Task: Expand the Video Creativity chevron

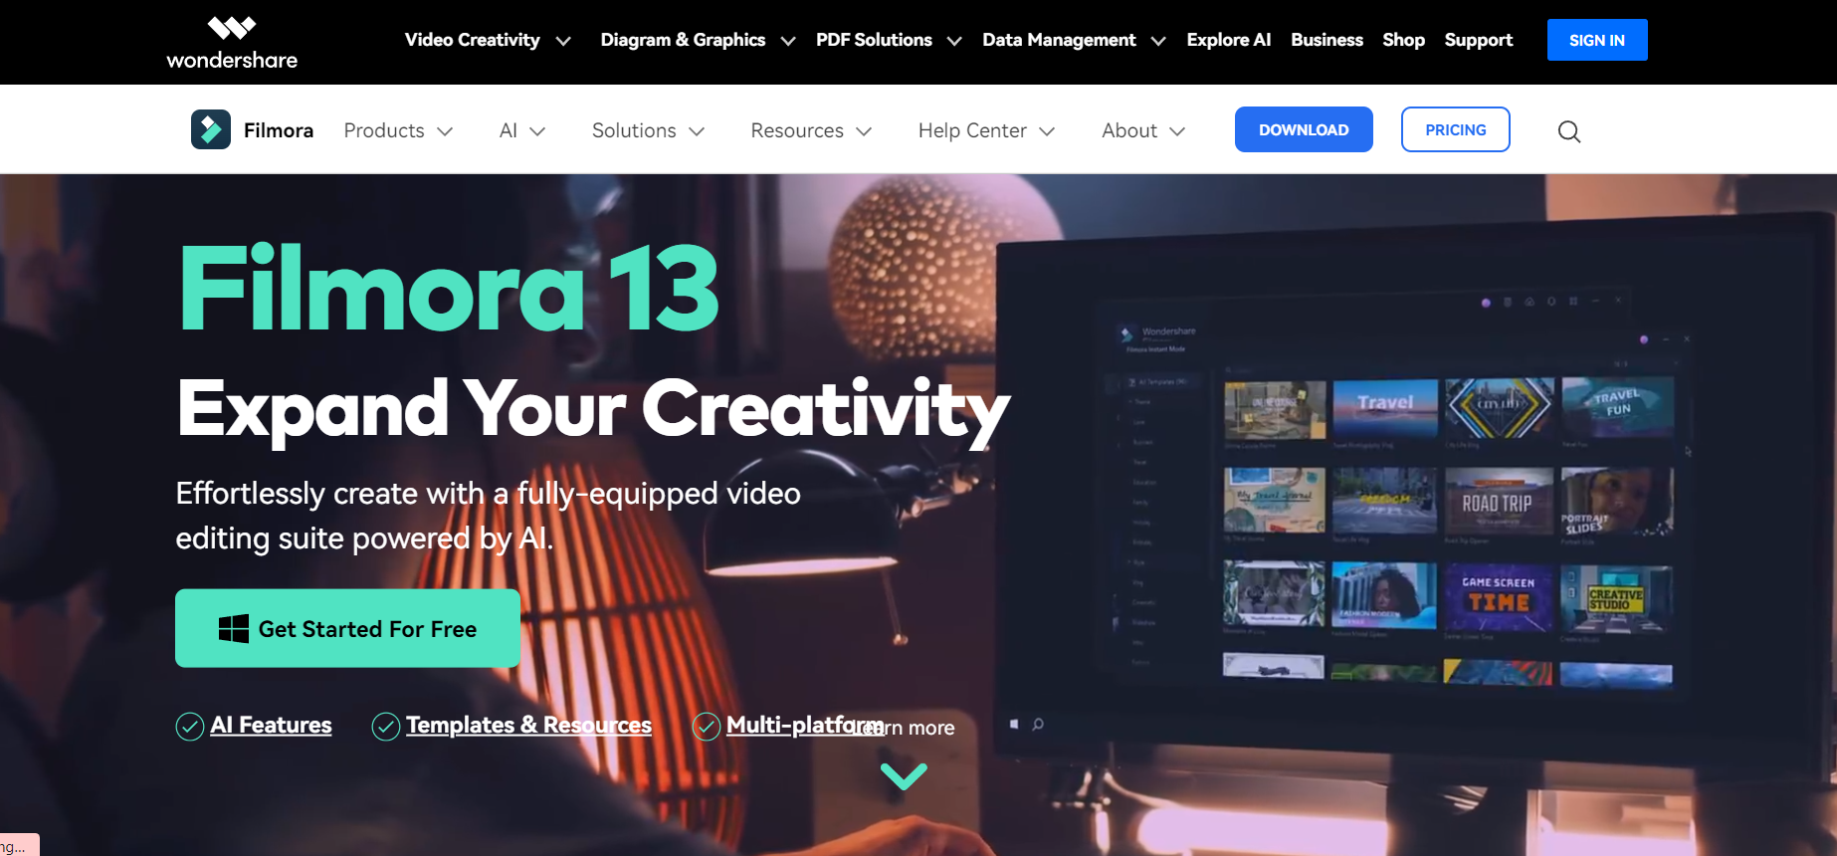Action: coord(563,41)
